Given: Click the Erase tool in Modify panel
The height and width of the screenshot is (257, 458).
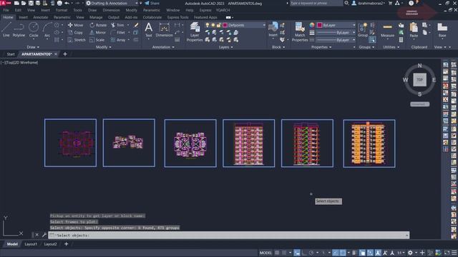Looking at the screenshot, I should (136, 25).
